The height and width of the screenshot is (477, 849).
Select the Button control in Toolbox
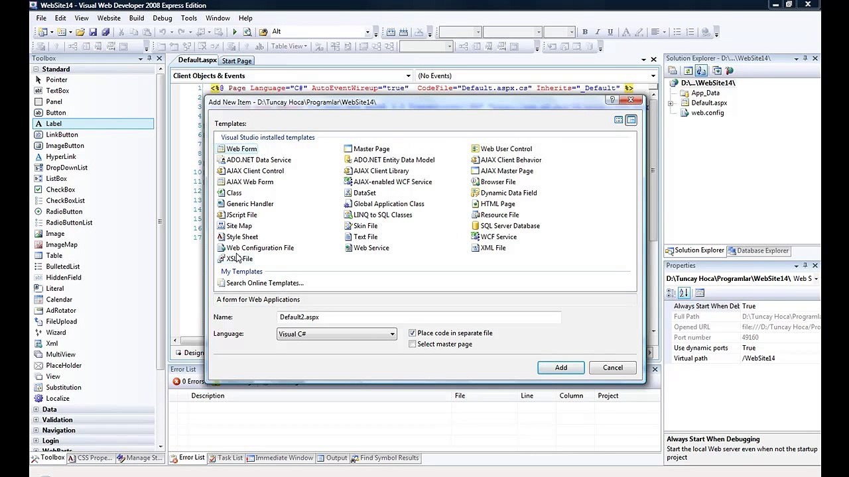(56, 113)
